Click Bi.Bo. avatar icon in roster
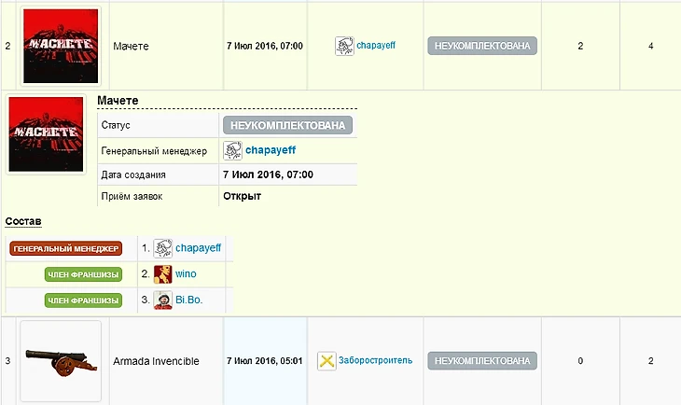 pyautogui.click(x=163, y=300)
